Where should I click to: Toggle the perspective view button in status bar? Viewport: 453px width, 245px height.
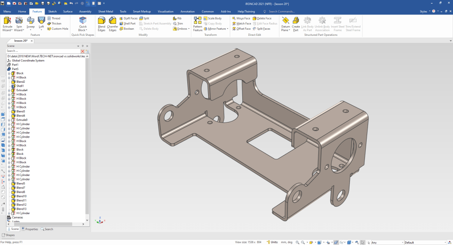point(336,242)
